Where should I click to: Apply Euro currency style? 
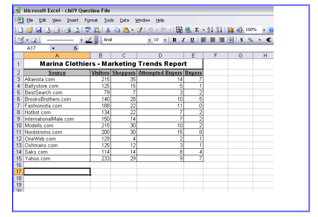(x=269, y=40)
